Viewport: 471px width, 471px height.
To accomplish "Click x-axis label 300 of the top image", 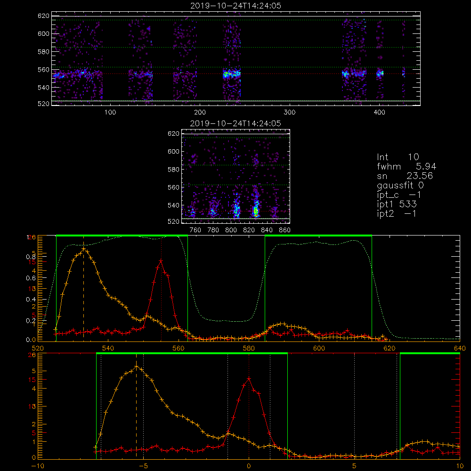I will 290,113.
